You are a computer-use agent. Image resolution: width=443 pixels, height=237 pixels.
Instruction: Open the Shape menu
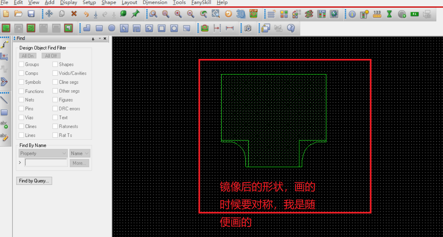pyautogui.click(x=109, y=3)
